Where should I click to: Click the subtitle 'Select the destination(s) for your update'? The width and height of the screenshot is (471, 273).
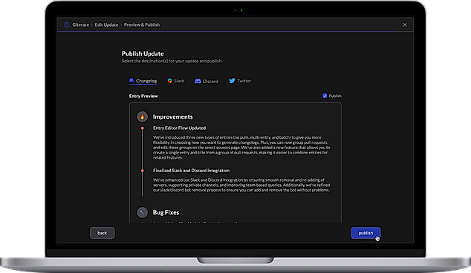[x=172, y=61]
